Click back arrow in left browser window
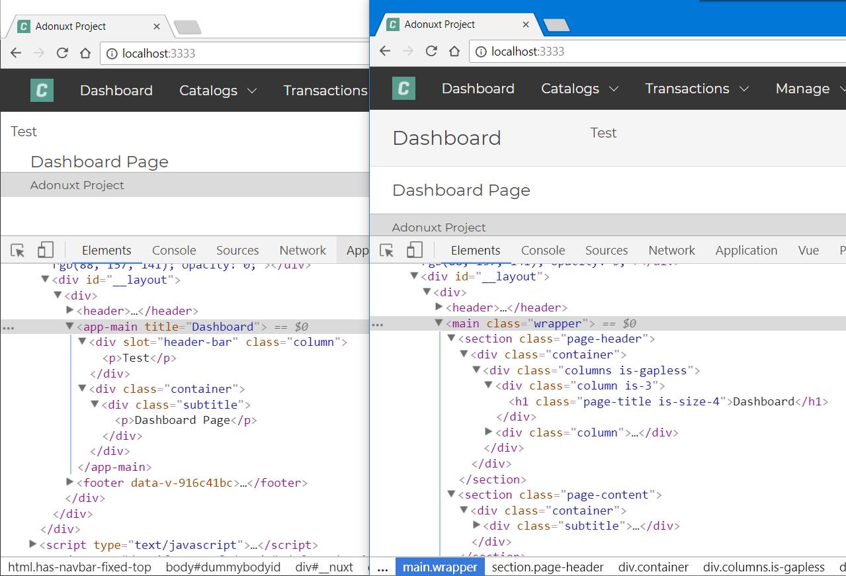 pyautogui.click(x=16, y=54)
